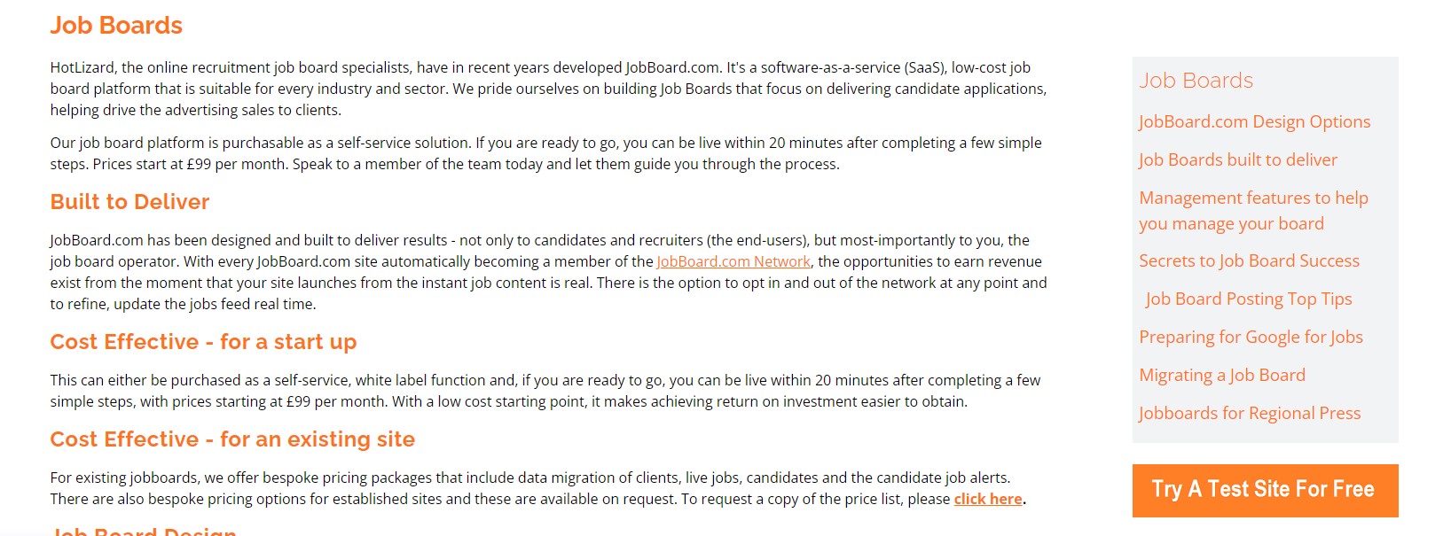Click the main Job Boards page heading
1451x536 pixels.
tap(116, 26)
